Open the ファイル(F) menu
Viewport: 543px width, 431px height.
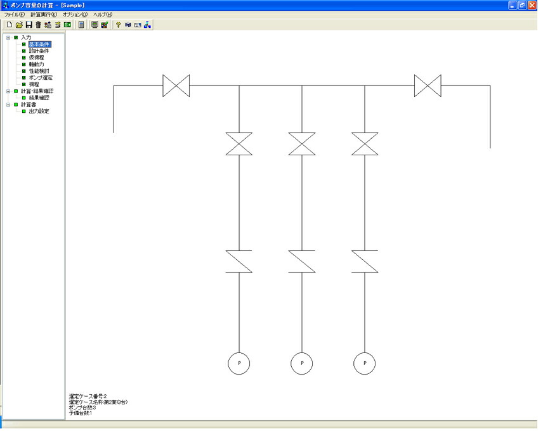pyautogui.click(x=14, y=15)
